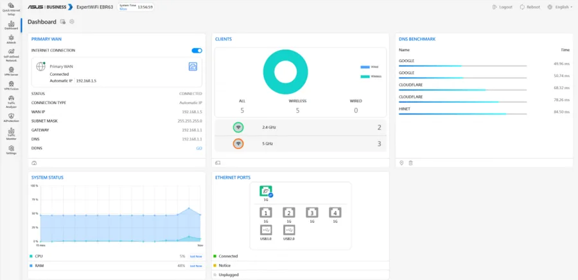Click the gear icon beside Dashboard title

click(72, 22)
